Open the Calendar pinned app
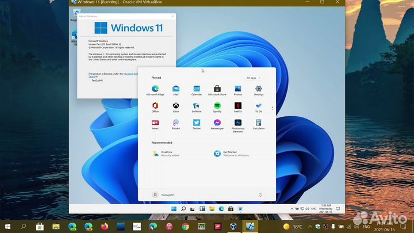Viewport: 414px width, 233px height. point(197,90)
